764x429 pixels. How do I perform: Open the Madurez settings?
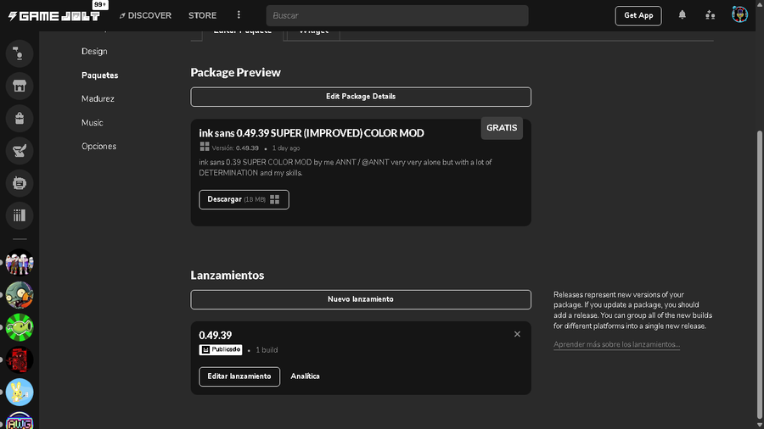(x=98, y=98)
